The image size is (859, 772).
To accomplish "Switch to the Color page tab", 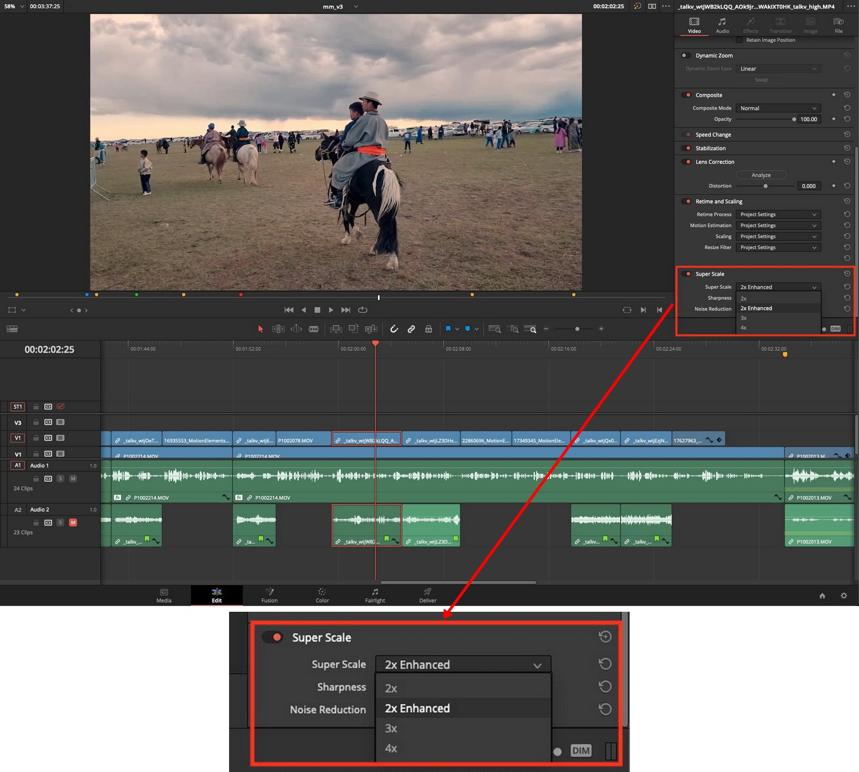I will click(322, 595).
